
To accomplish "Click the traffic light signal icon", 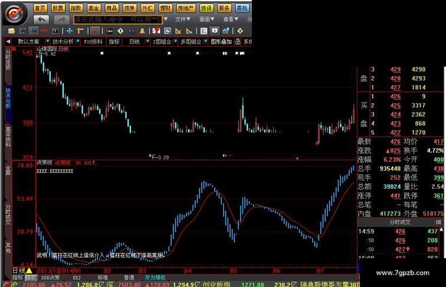I will pyautogui.click(x=110, y=31).
